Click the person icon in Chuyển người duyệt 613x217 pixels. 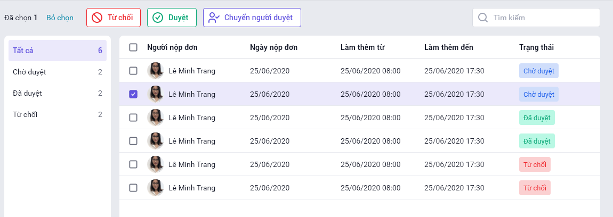214,18
